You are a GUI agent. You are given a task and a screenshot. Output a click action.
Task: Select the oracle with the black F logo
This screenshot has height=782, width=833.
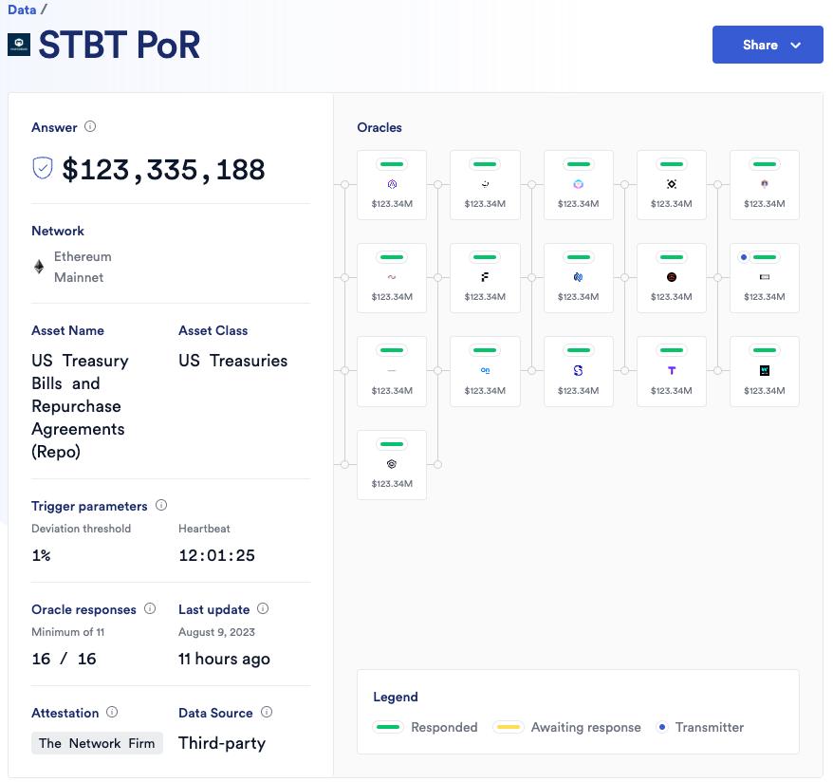coord(485,277)
